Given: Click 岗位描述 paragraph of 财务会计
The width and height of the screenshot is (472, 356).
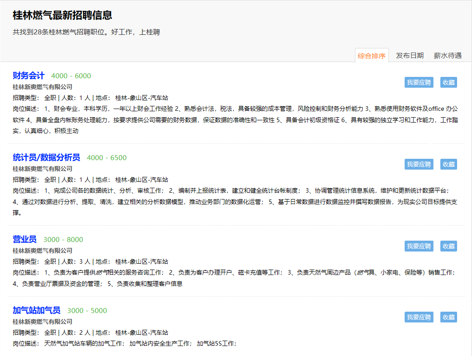Looking at the screenshot, I should [x=236, y=119].
